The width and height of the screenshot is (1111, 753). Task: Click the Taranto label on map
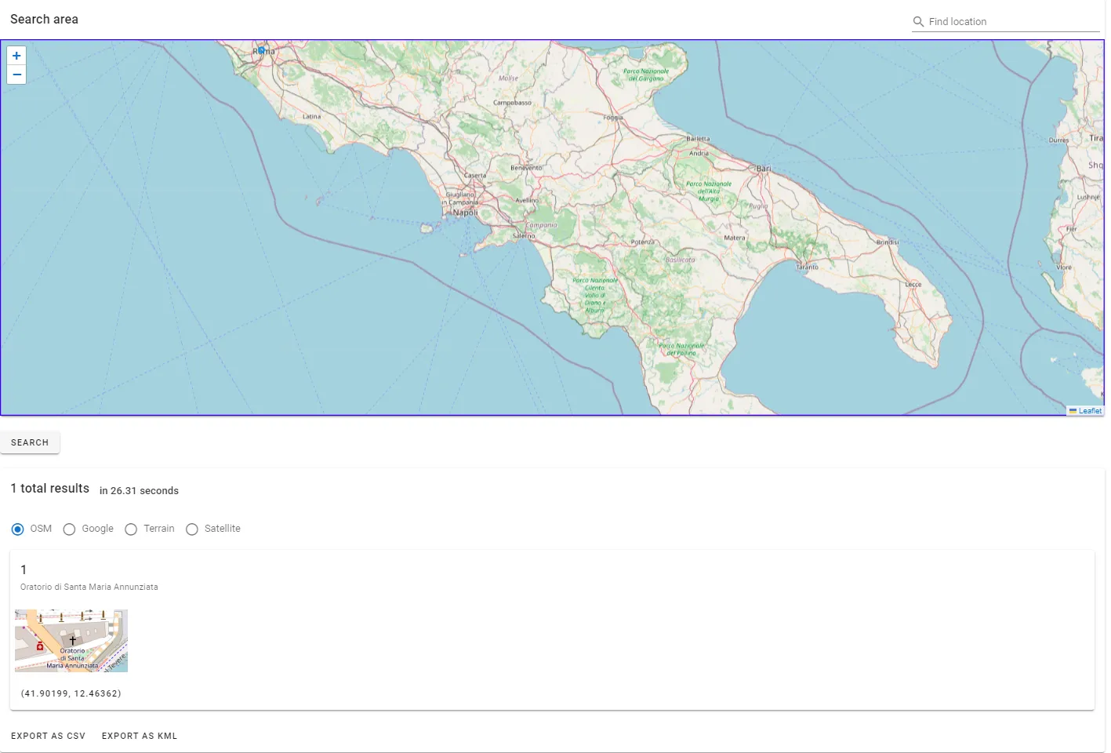[x=807, y=267]
